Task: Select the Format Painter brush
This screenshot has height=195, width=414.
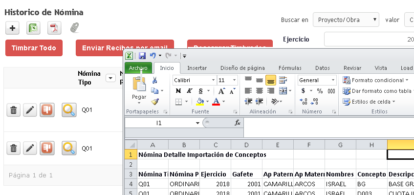Action: pos(155,102)
